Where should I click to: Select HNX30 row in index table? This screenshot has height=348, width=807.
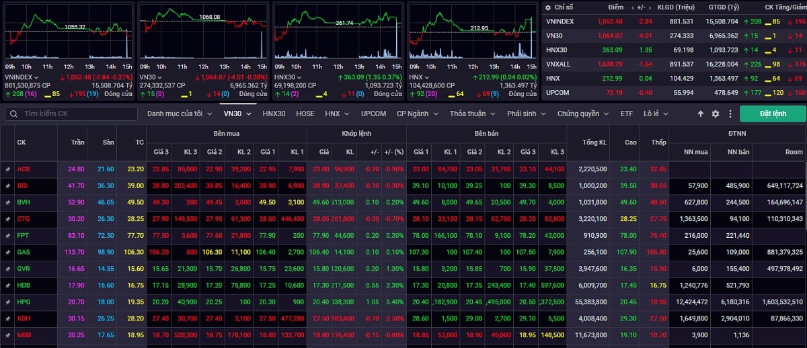coord(674,49)
